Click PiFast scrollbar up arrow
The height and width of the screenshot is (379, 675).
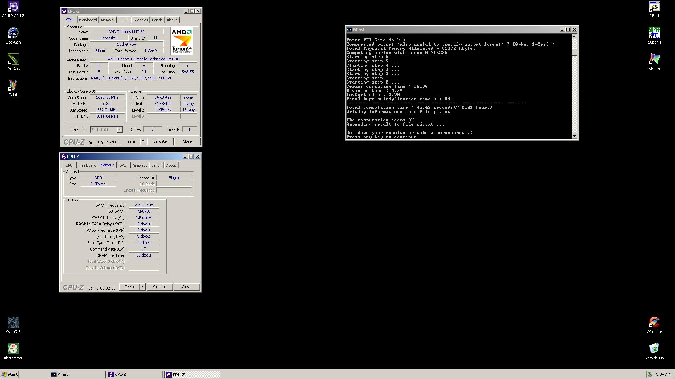point(574,36)
